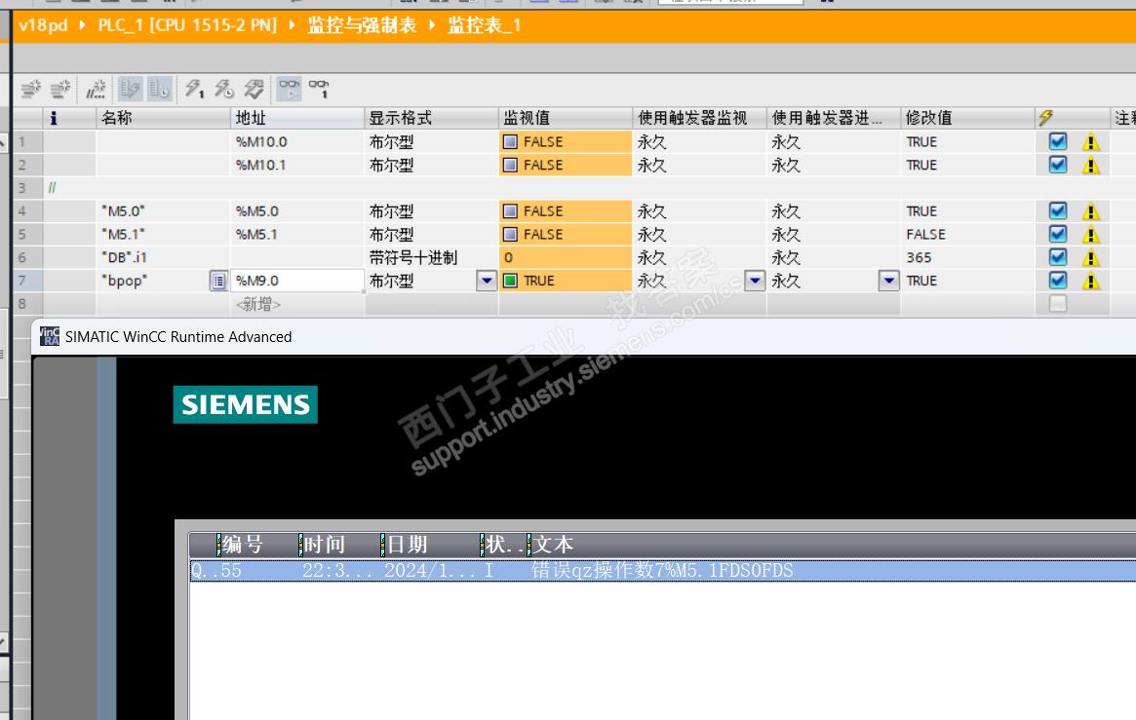Screen dimensions: 1136x720
Task: Open monitor-with-trigger dropdown in bpop row
Action: (755, 281)
